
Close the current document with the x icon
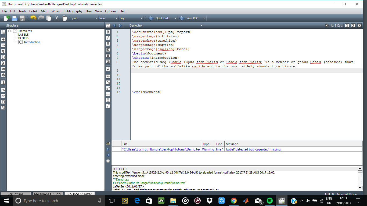(x=327, y=25)
